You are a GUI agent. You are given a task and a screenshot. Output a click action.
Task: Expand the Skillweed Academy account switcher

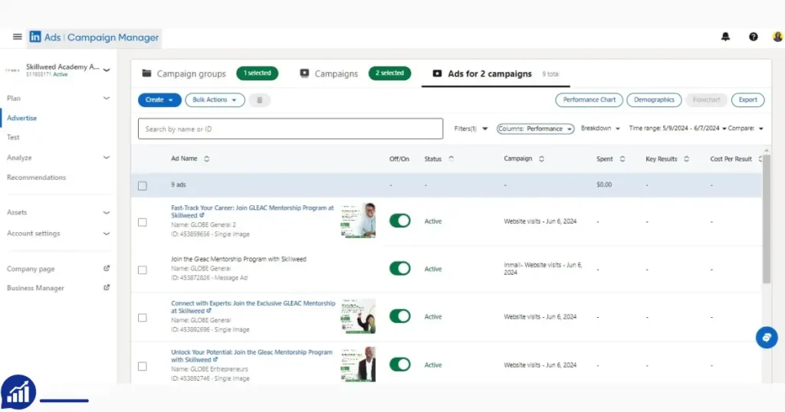point(106,70)
